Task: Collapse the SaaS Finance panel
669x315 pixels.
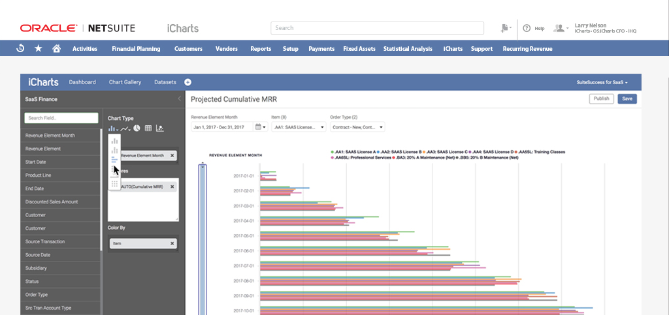Action: click(179, 99)
